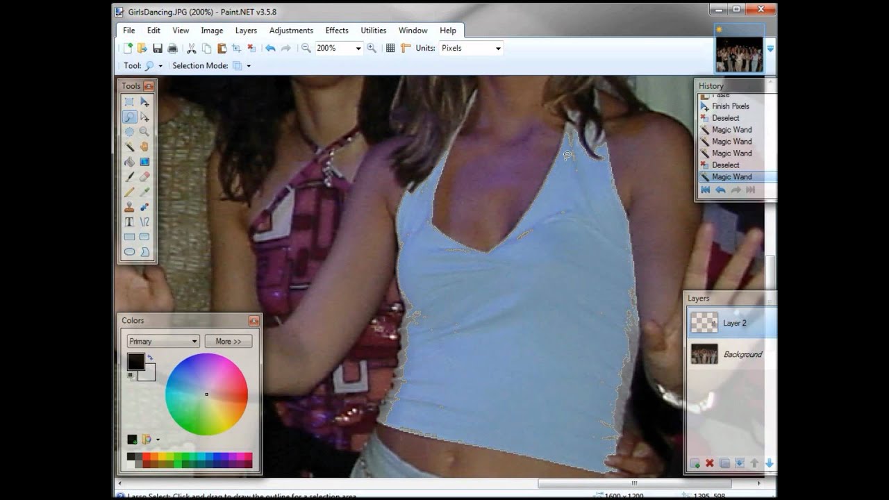
Task: Select the Zoom tool in Tools panel
Action: point(144,132)
